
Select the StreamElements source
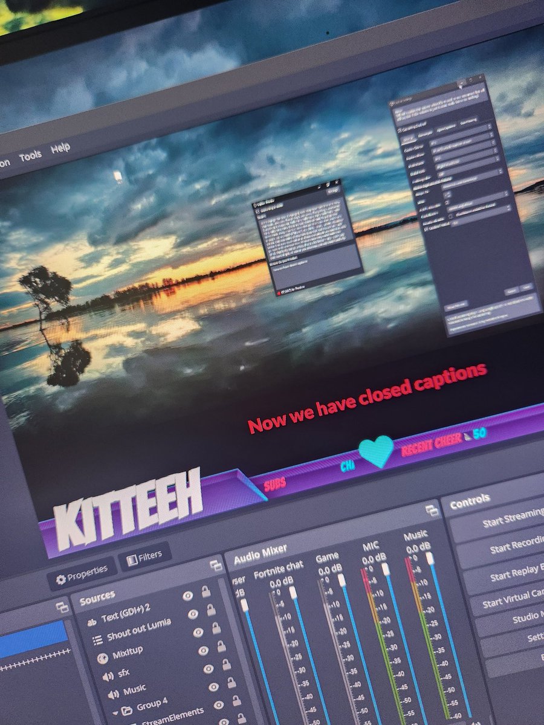tap(172, 717)
